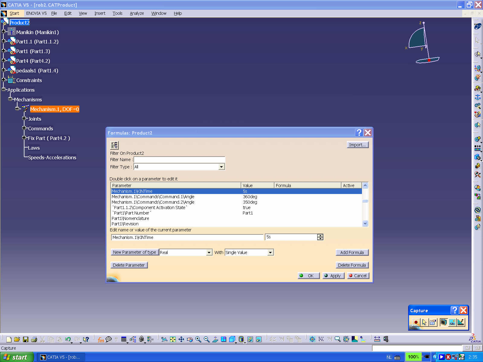This screenshot has width=483, height=362.
Task: Select the Speeds-Accelerations tree item
Action: point(52,157)
